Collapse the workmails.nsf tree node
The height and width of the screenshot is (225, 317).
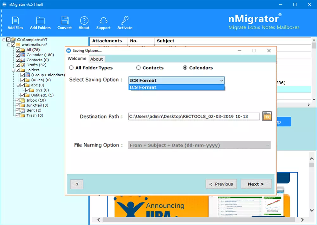pos(9,45)
